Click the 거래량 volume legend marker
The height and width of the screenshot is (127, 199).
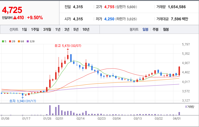tap(190, 107)
